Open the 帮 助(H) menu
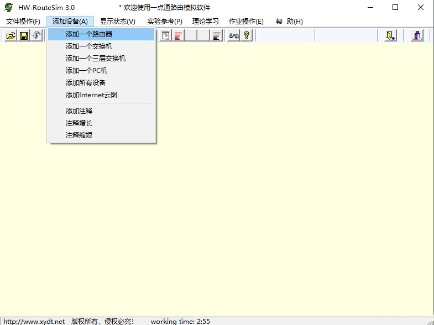 pyautogui.click(x=289, y=22)
